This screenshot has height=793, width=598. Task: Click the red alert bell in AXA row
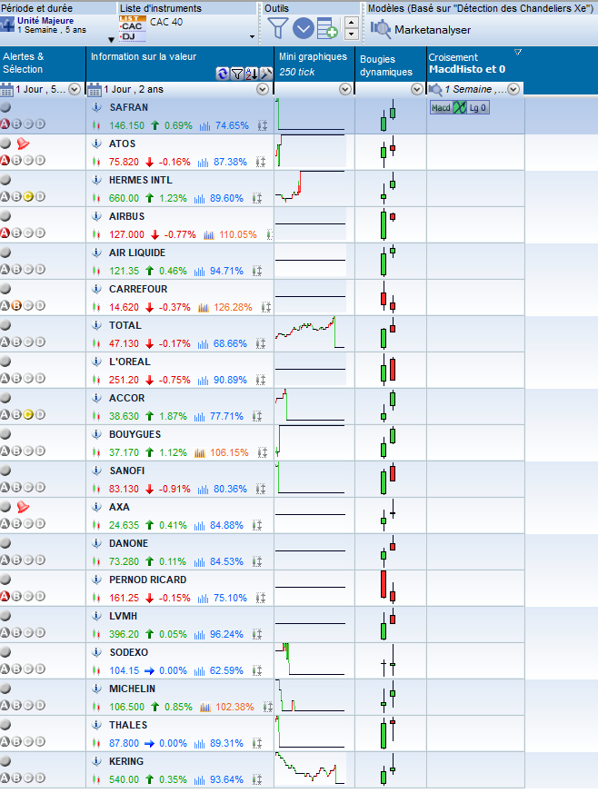[23, 507]
